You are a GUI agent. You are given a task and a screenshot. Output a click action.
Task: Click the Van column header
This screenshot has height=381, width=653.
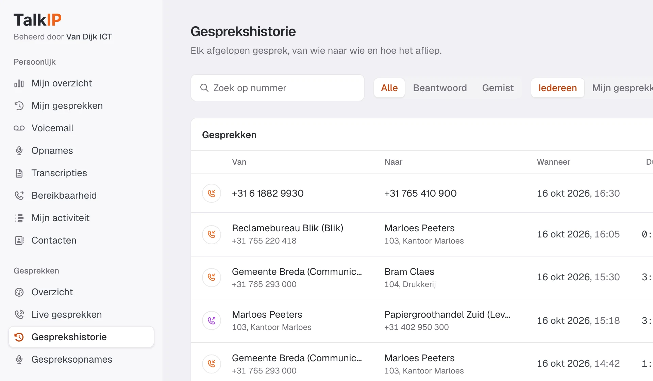coord(239,162)
